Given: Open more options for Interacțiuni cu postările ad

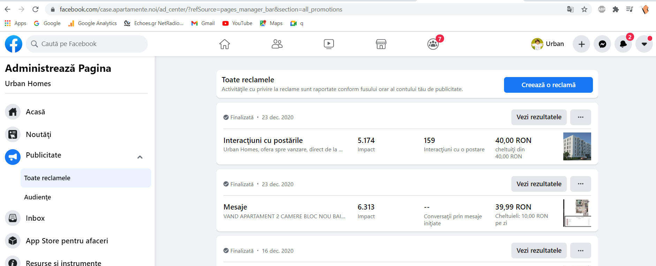Looking at the screenshot, I should [x=580, y=117].
